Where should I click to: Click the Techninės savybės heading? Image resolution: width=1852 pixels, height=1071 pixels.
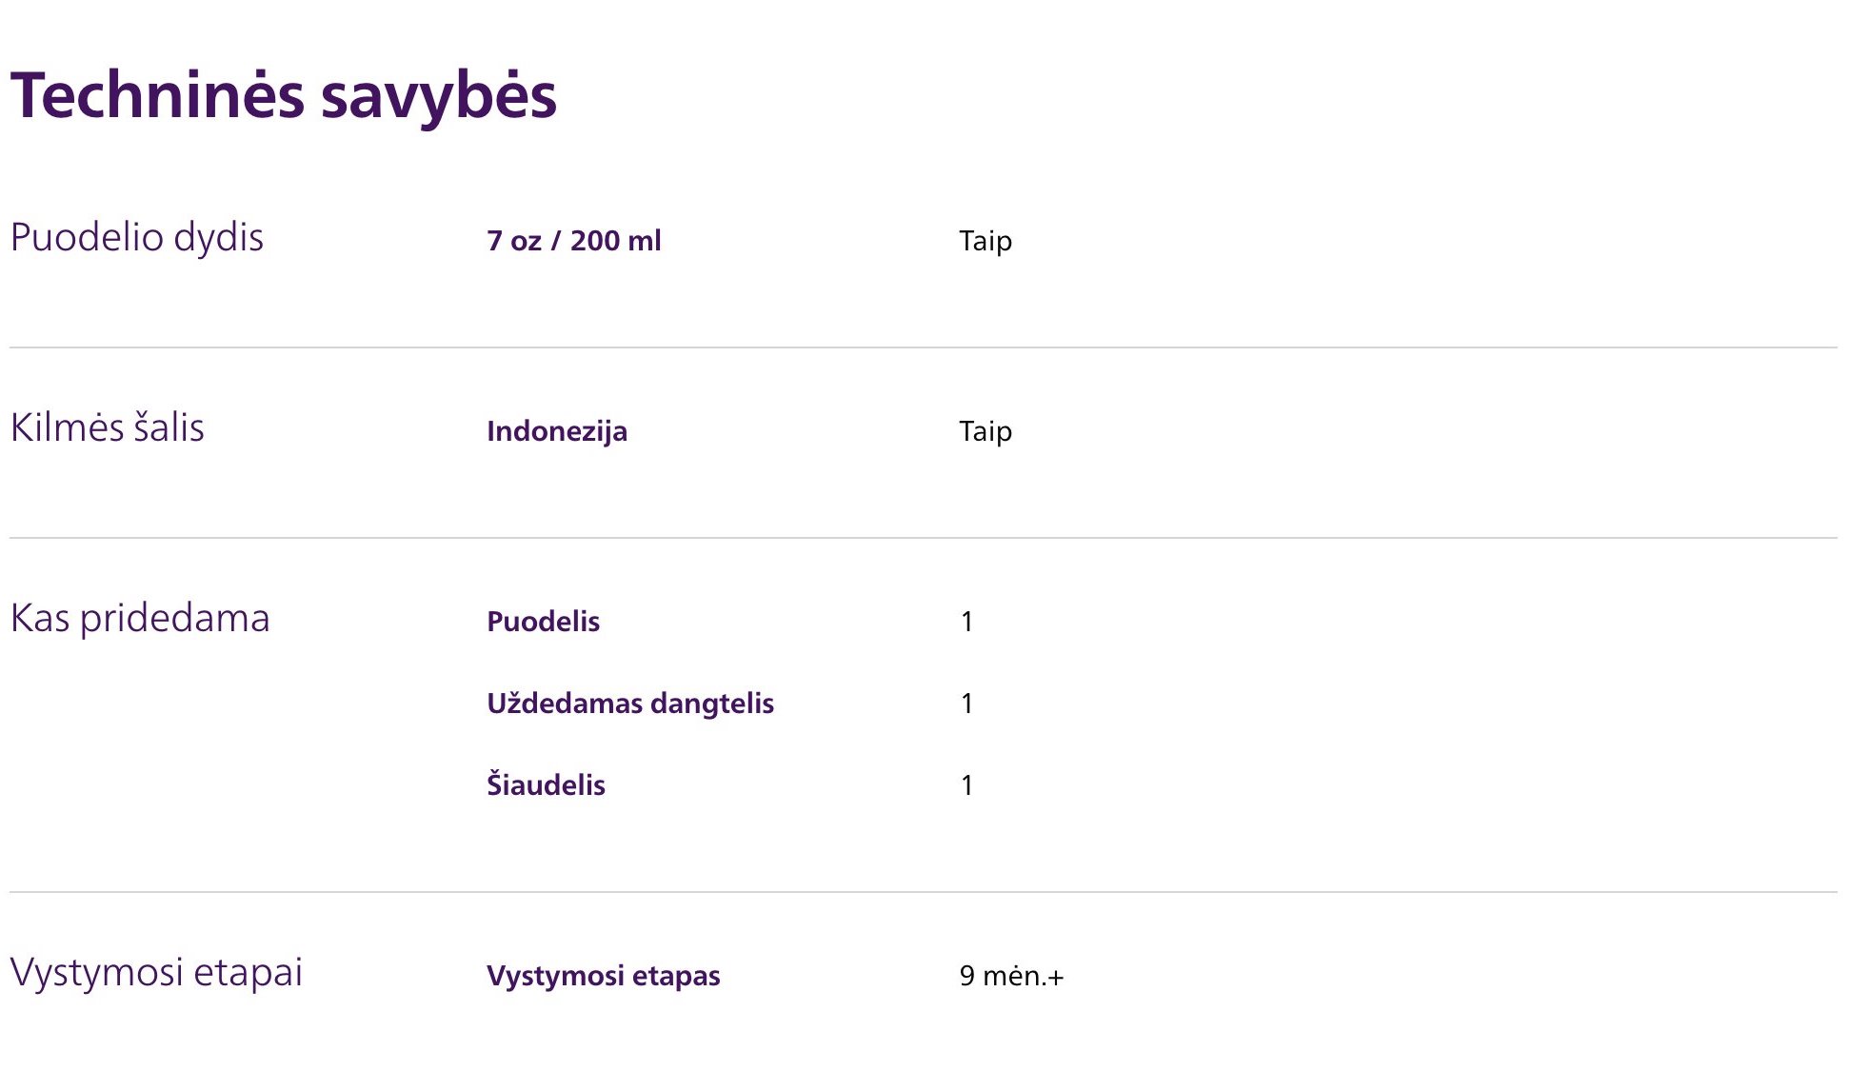pos(284,95)
